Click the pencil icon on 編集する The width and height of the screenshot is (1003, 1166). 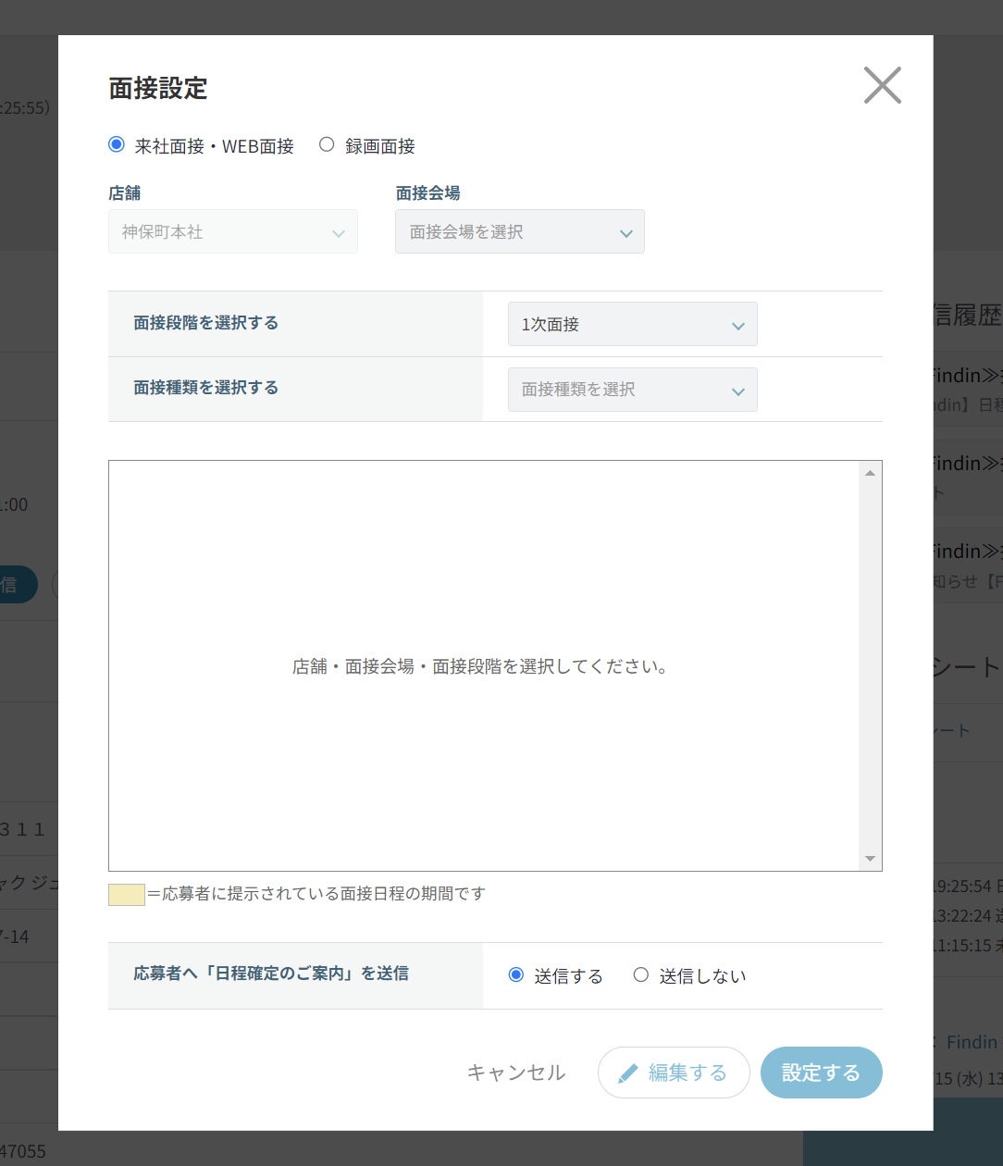(x=628, y=1073)
